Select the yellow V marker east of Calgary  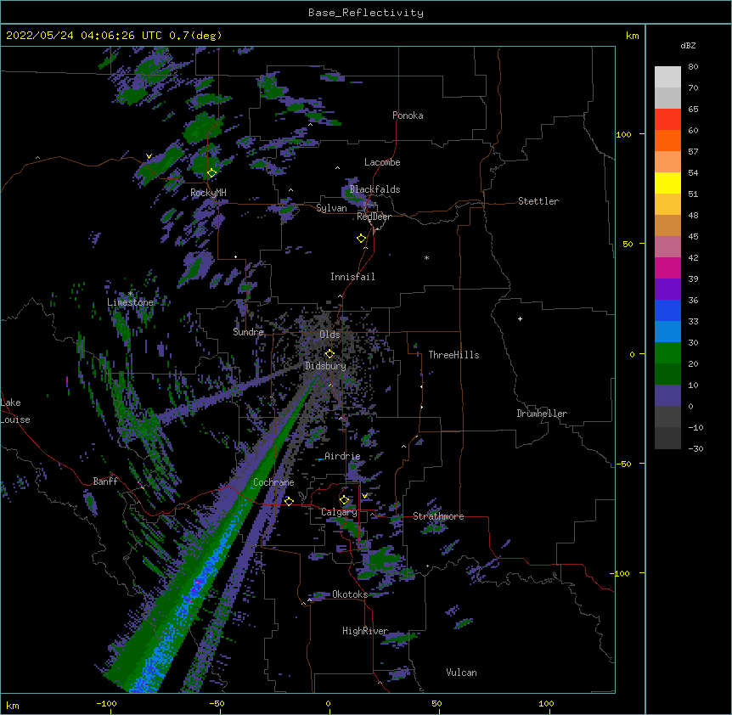point(364,496)
